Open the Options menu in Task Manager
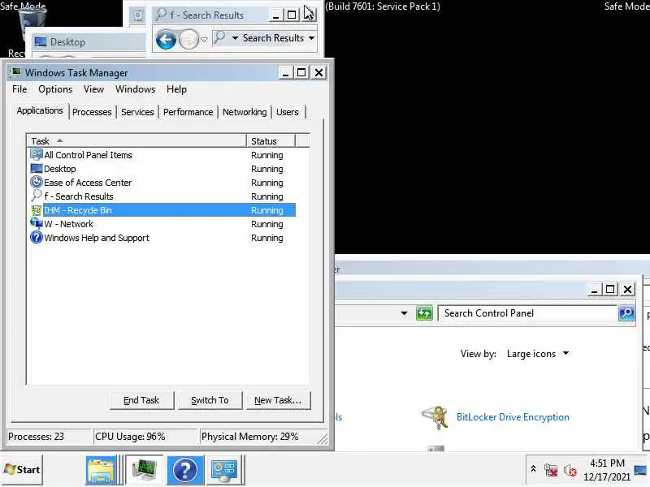Viewport: 650px width, 487px height. 55,89
